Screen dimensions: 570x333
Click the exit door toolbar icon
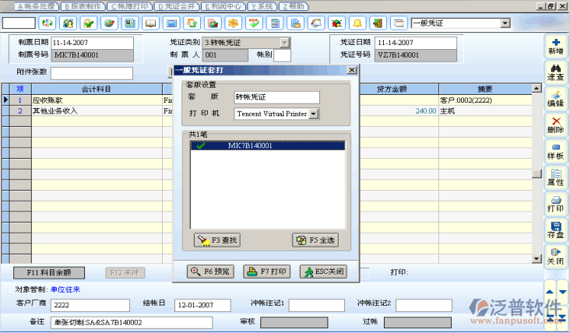378,23
